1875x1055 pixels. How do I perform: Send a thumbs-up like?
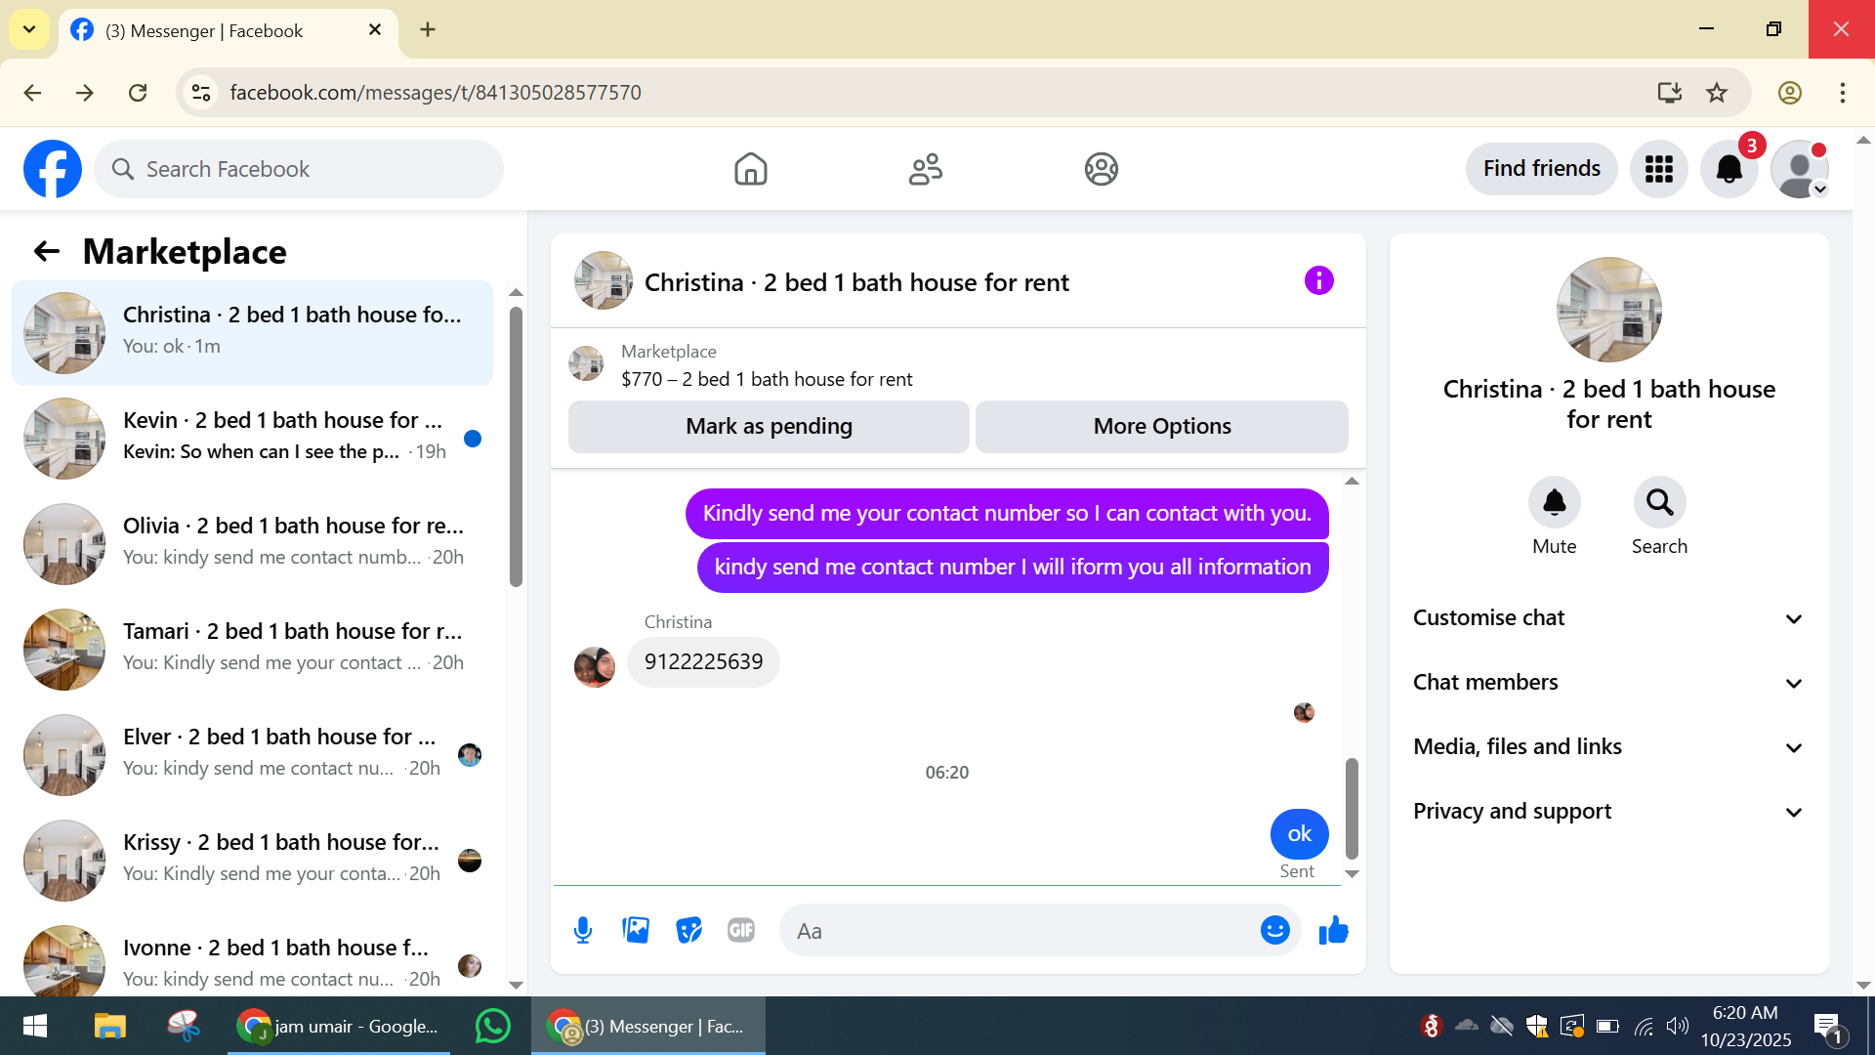coord(1333,930)
